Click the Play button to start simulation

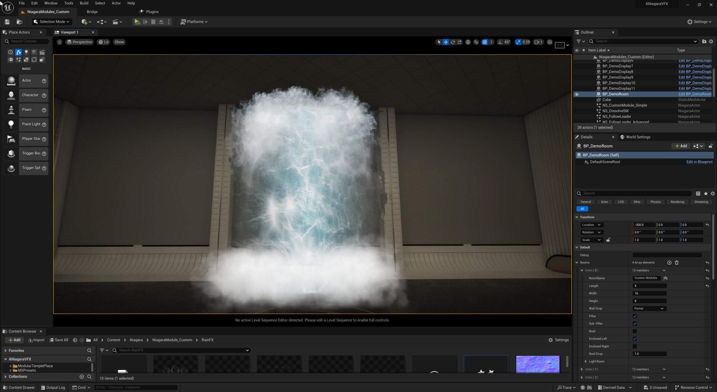pyautogui.click(x=137, y=22)
